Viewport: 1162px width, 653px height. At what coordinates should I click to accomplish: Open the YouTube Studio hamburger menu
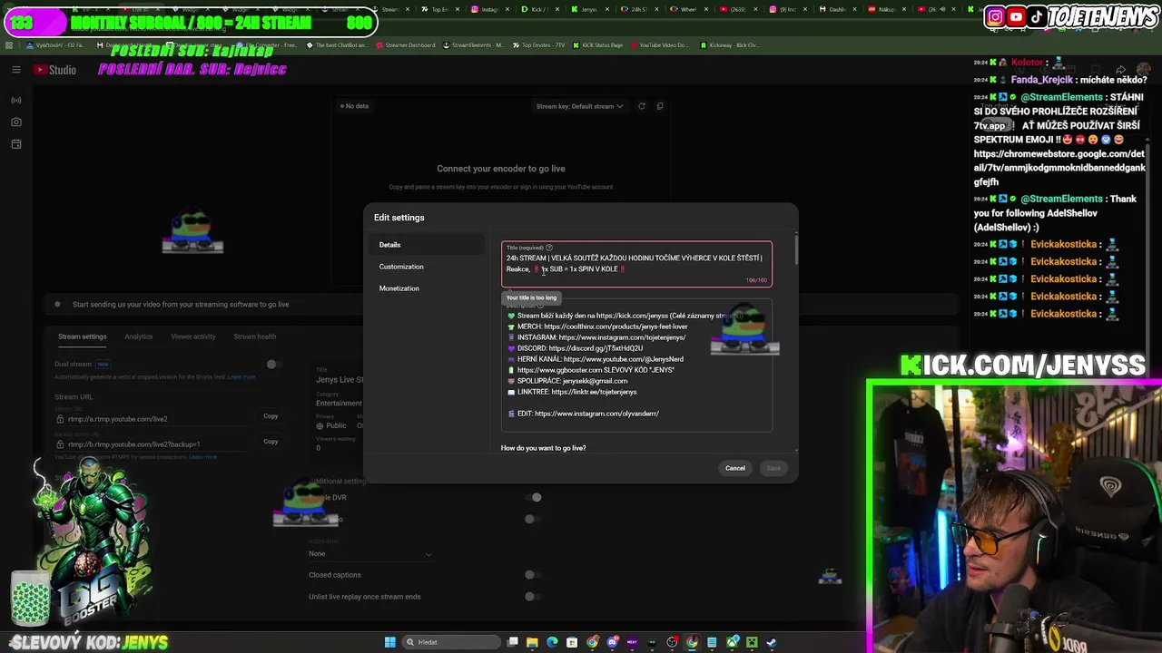[x=16, y=70]
